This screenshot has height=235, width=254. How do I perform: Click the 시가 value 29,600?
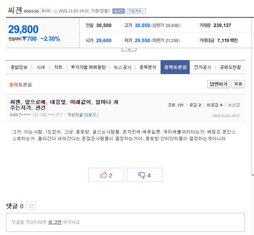coord(104,40)
